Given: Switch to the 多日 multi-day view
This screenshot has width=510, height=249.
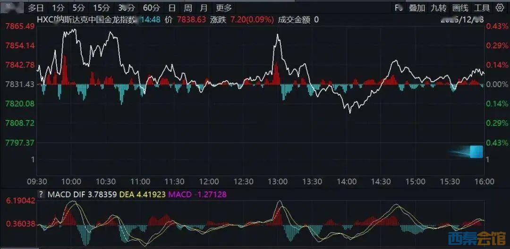Looking at the screenshot, I should 36,8.
